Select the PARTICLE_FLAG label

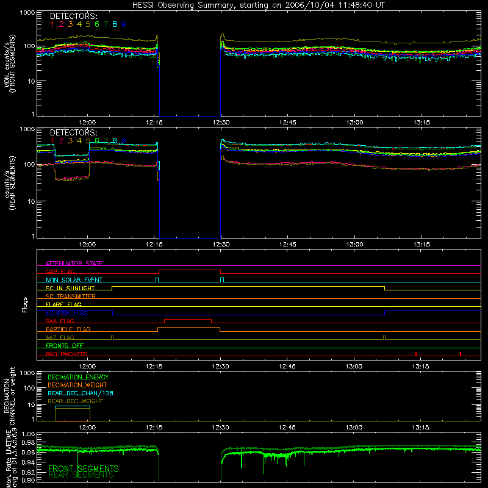pos(68,329)
